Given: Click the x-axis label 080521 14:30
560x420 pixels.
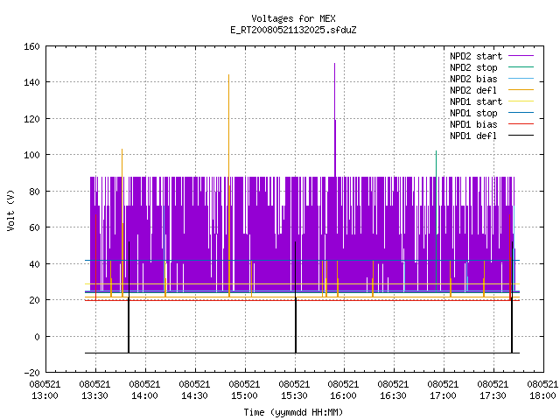Looking at the screenshot, I should pos(194,389).
